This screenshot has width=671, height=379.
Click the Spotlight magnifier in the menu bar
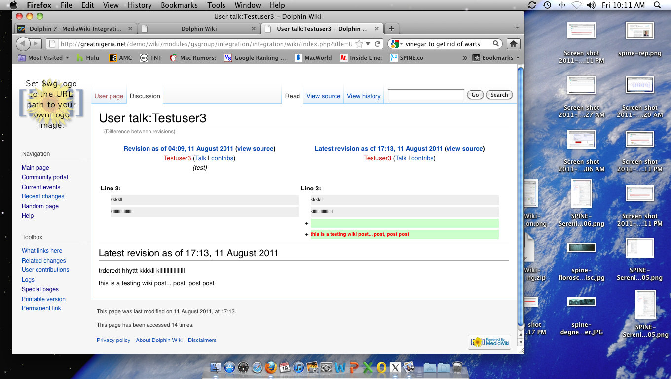coord(657,5)
